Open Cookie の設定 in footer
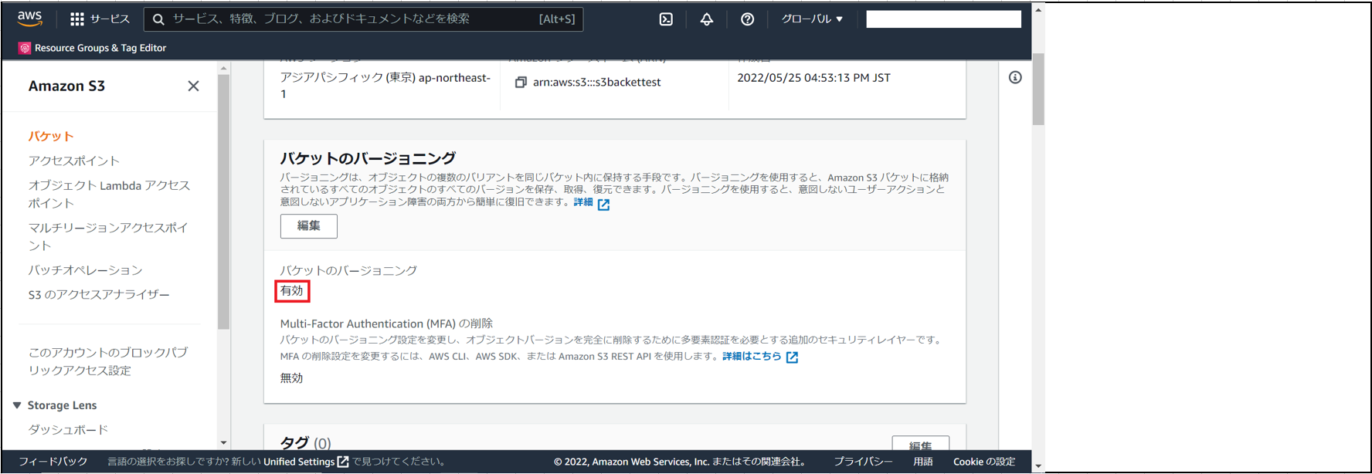This screenshot has height=474, width=1372. point(984,462)
